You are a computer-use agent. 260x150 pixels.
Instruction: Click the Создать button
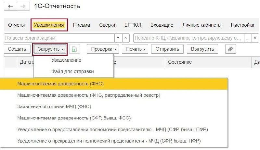coord(17,49)
